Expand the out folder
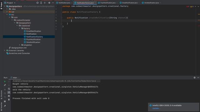Screen dimensions: 200x112 click(7, 12)
